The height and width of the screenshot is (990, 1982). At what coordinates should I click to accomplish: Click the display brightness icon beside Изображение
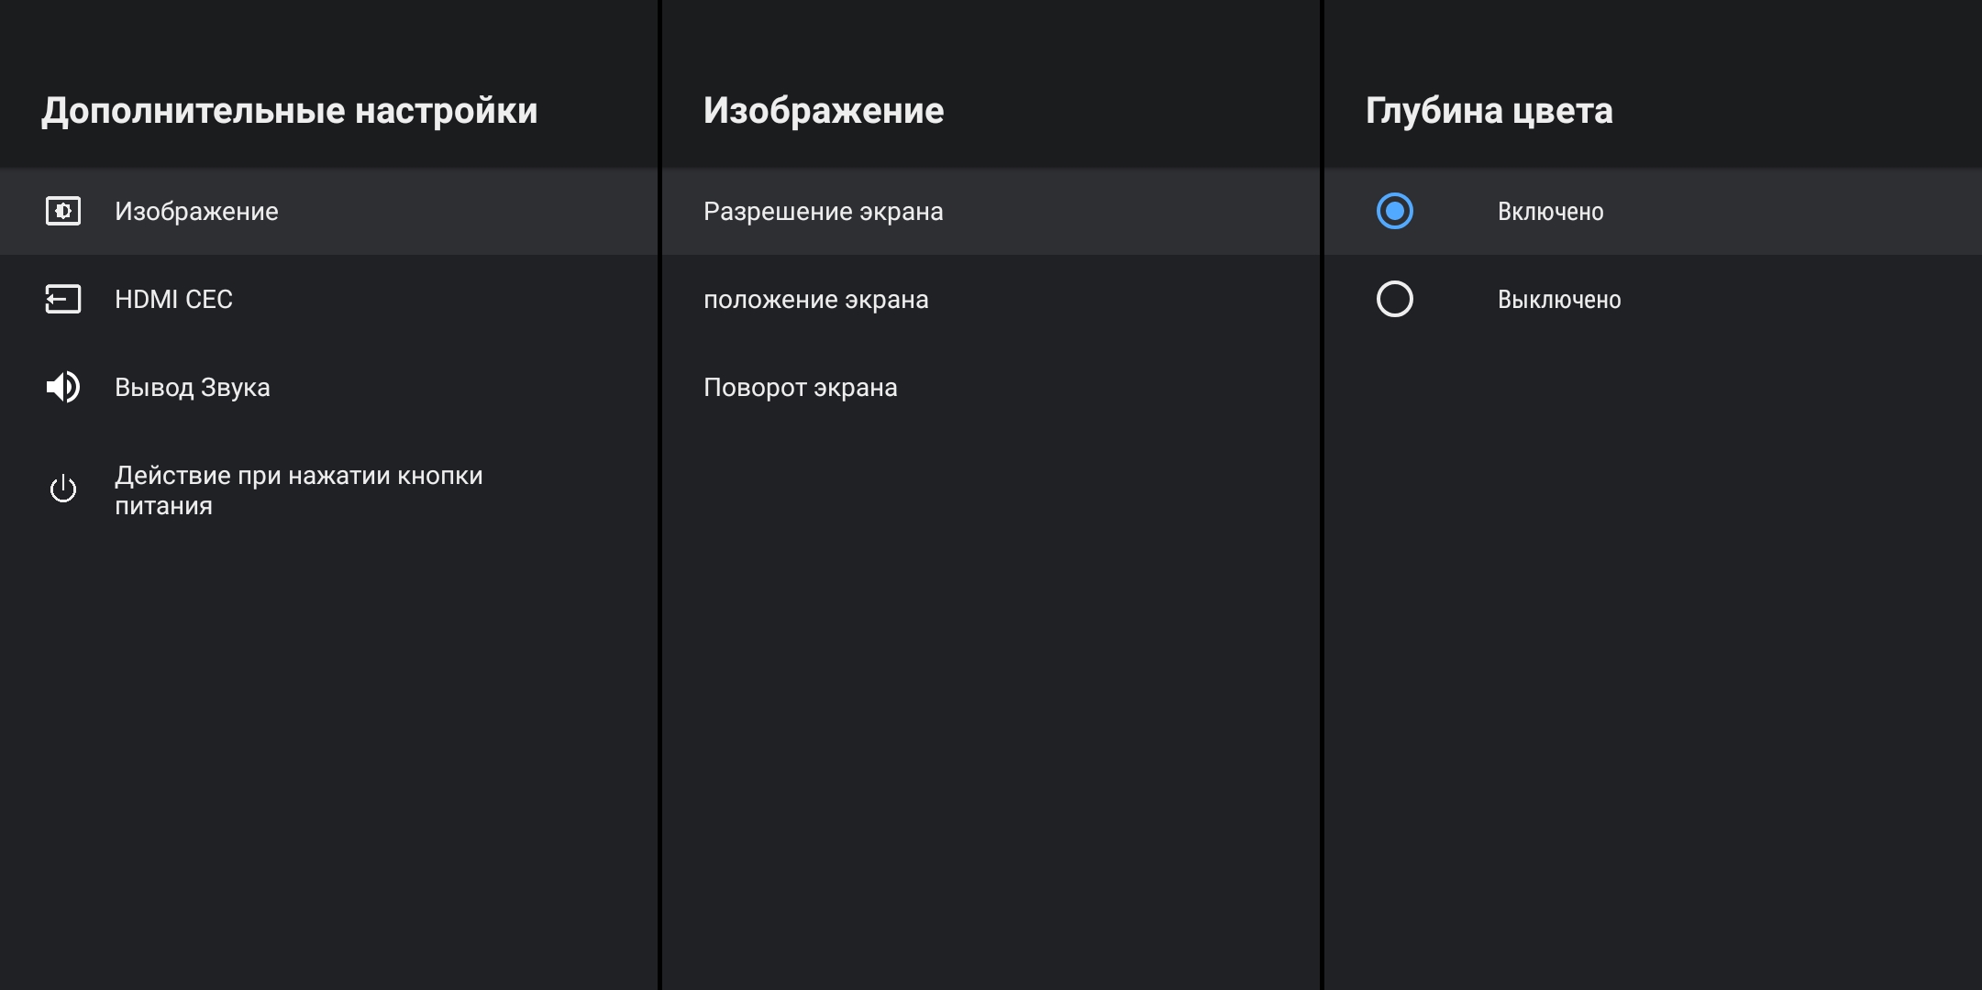(63, 211)
